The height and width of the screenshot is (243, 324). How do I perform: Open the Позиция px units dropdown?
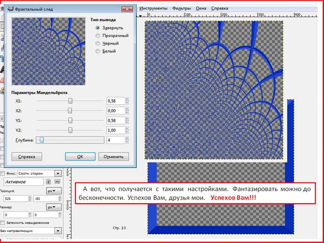tap(54, 191)
